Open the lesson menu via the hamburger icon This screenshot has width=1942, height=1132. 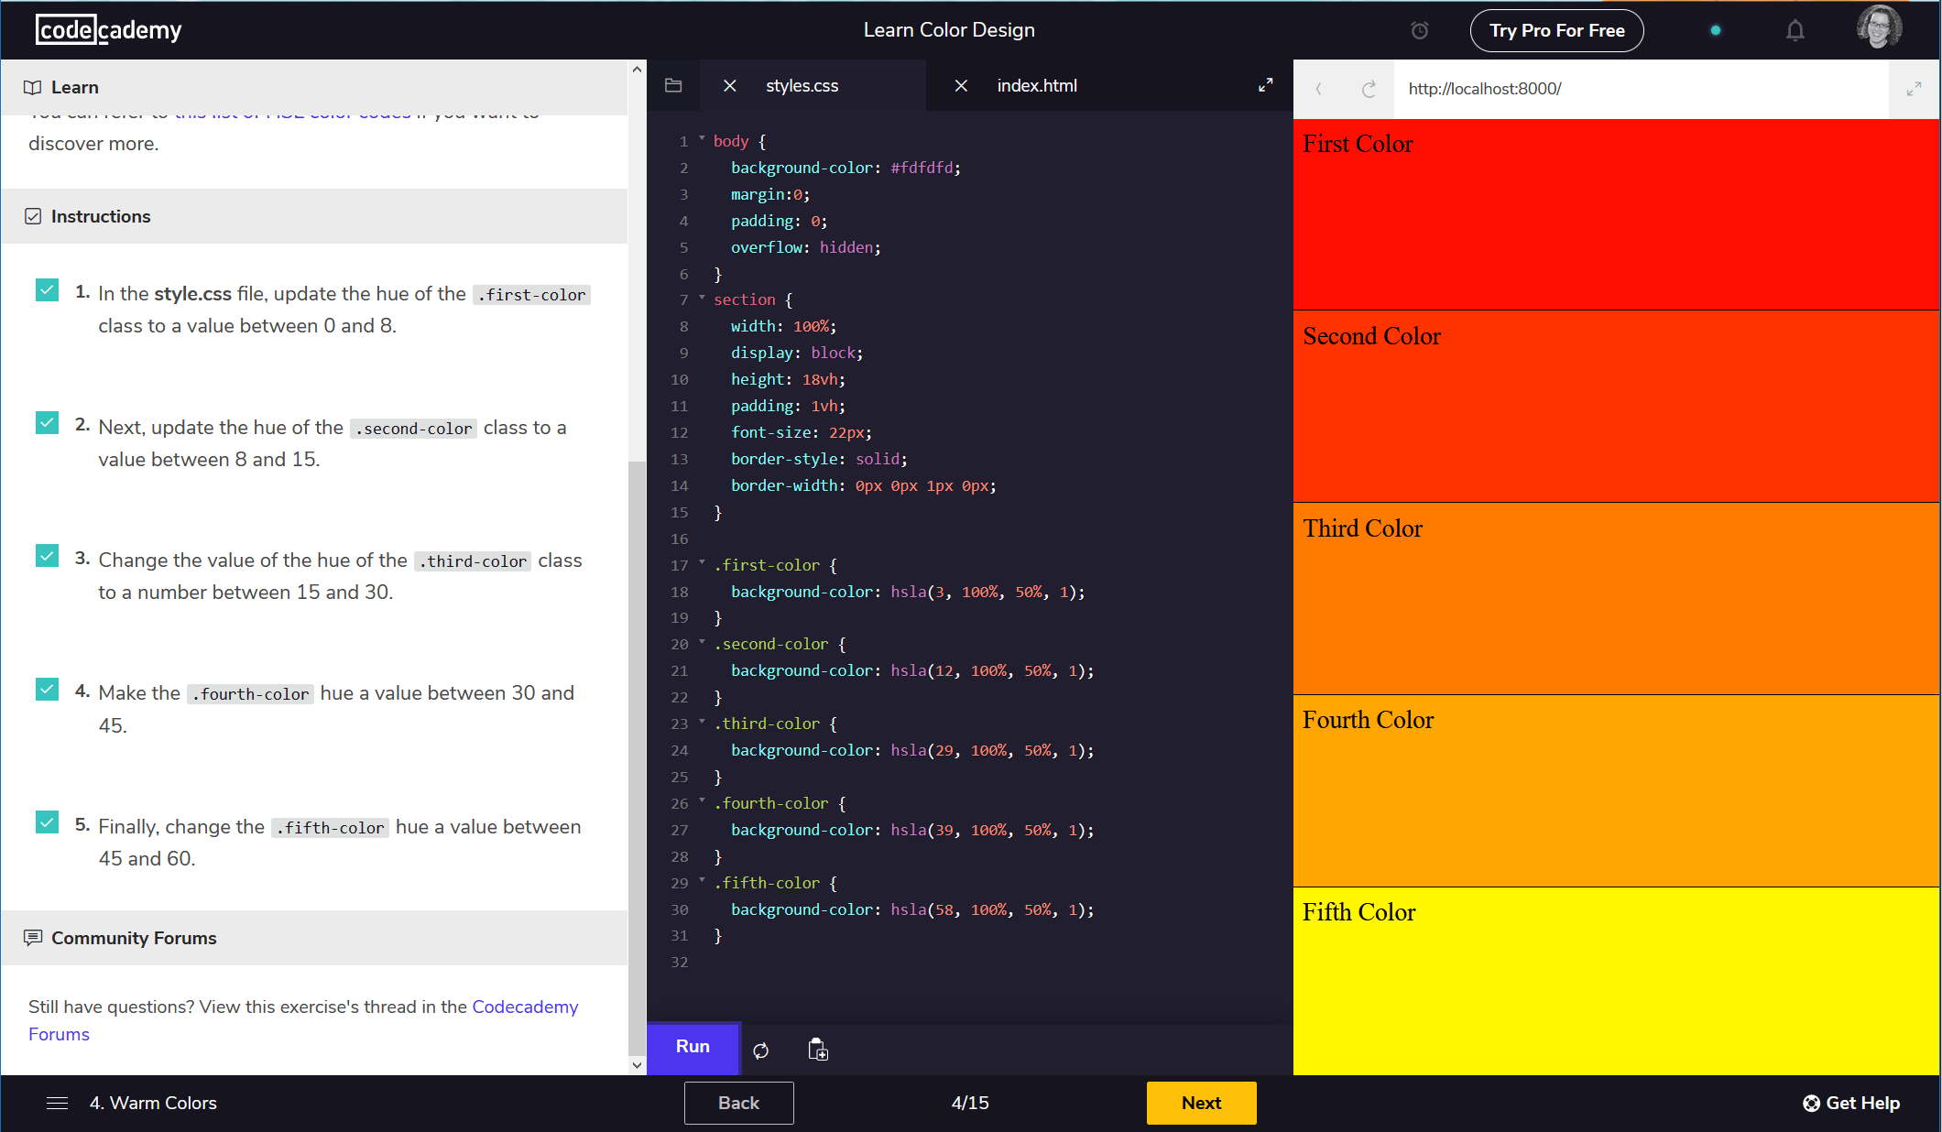tap(57, 1103)
